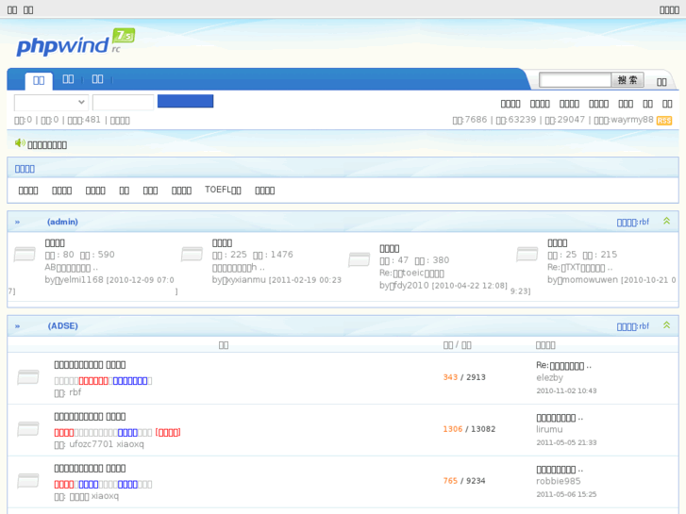Open the TOEFL link in the links row
The width and height of the screenshot is (686, 514).
223,190
